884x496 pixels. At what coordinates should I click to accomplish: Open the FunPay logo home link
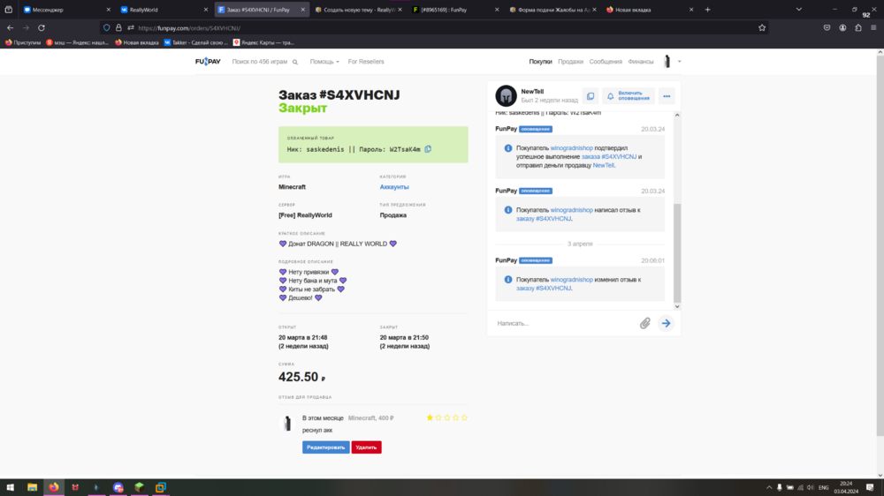(x=208, y=62)
